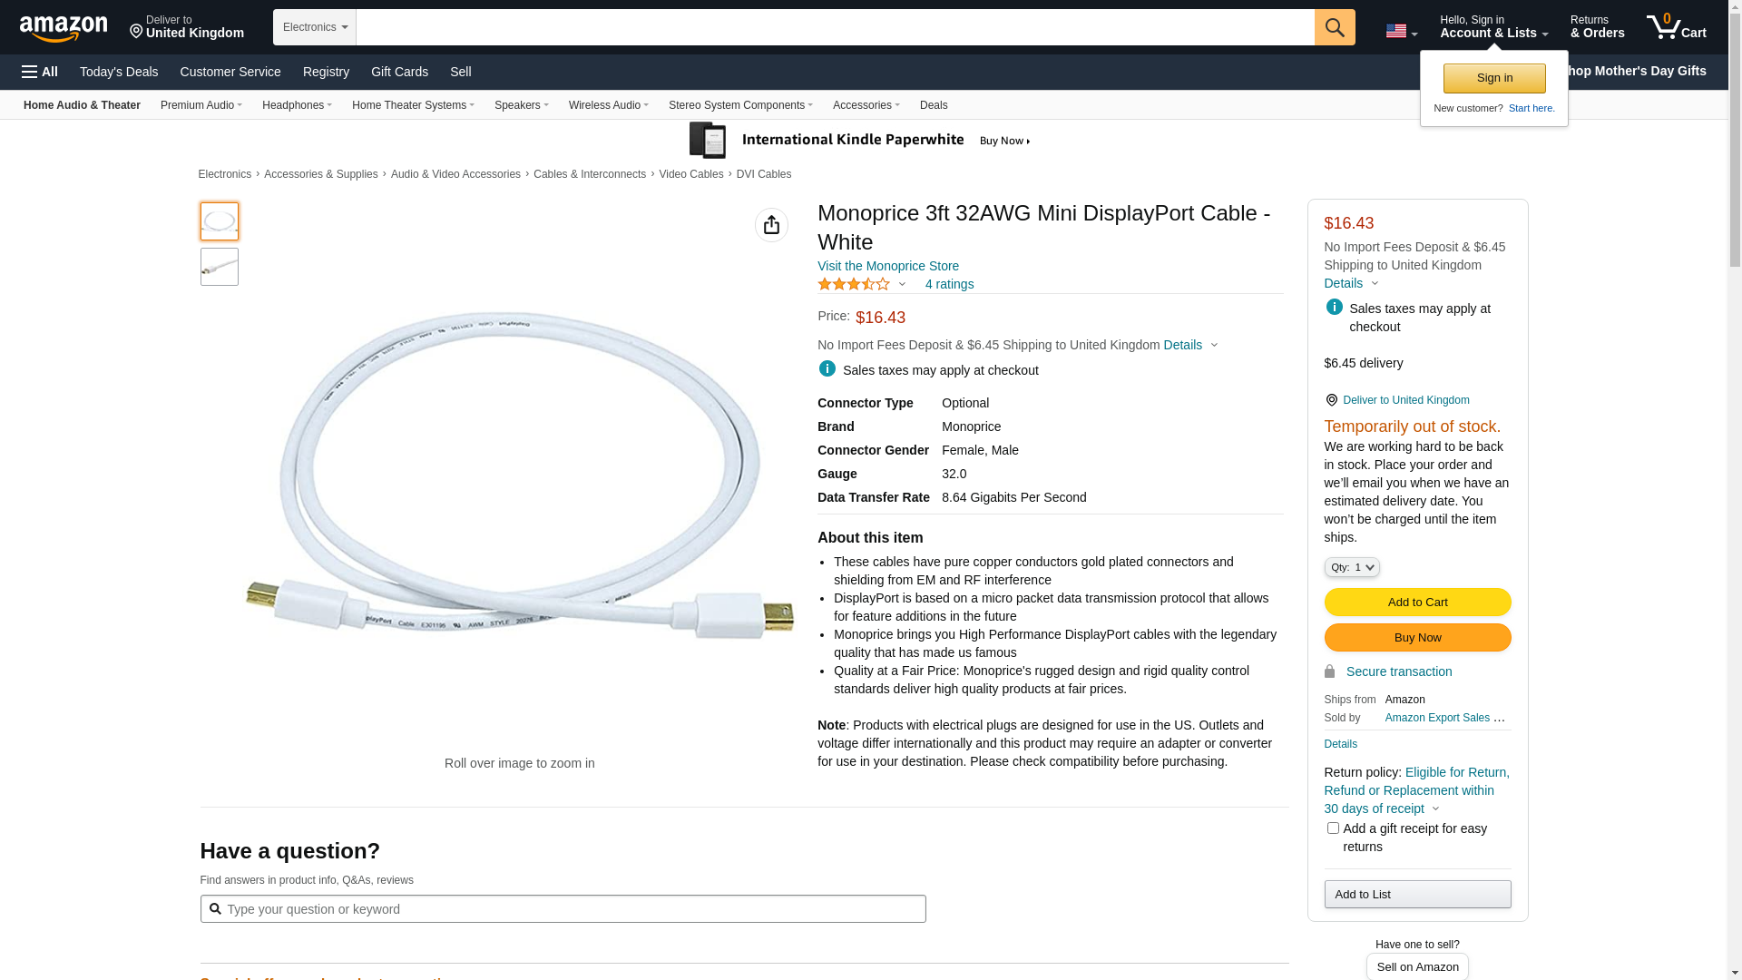1742x980 pixels.
Task: Select the second product thumbnail image
Action: (x=220, y=267)
